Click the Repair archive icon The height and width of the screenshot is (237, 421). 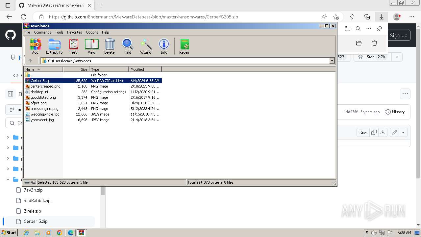tap(185, 46)
